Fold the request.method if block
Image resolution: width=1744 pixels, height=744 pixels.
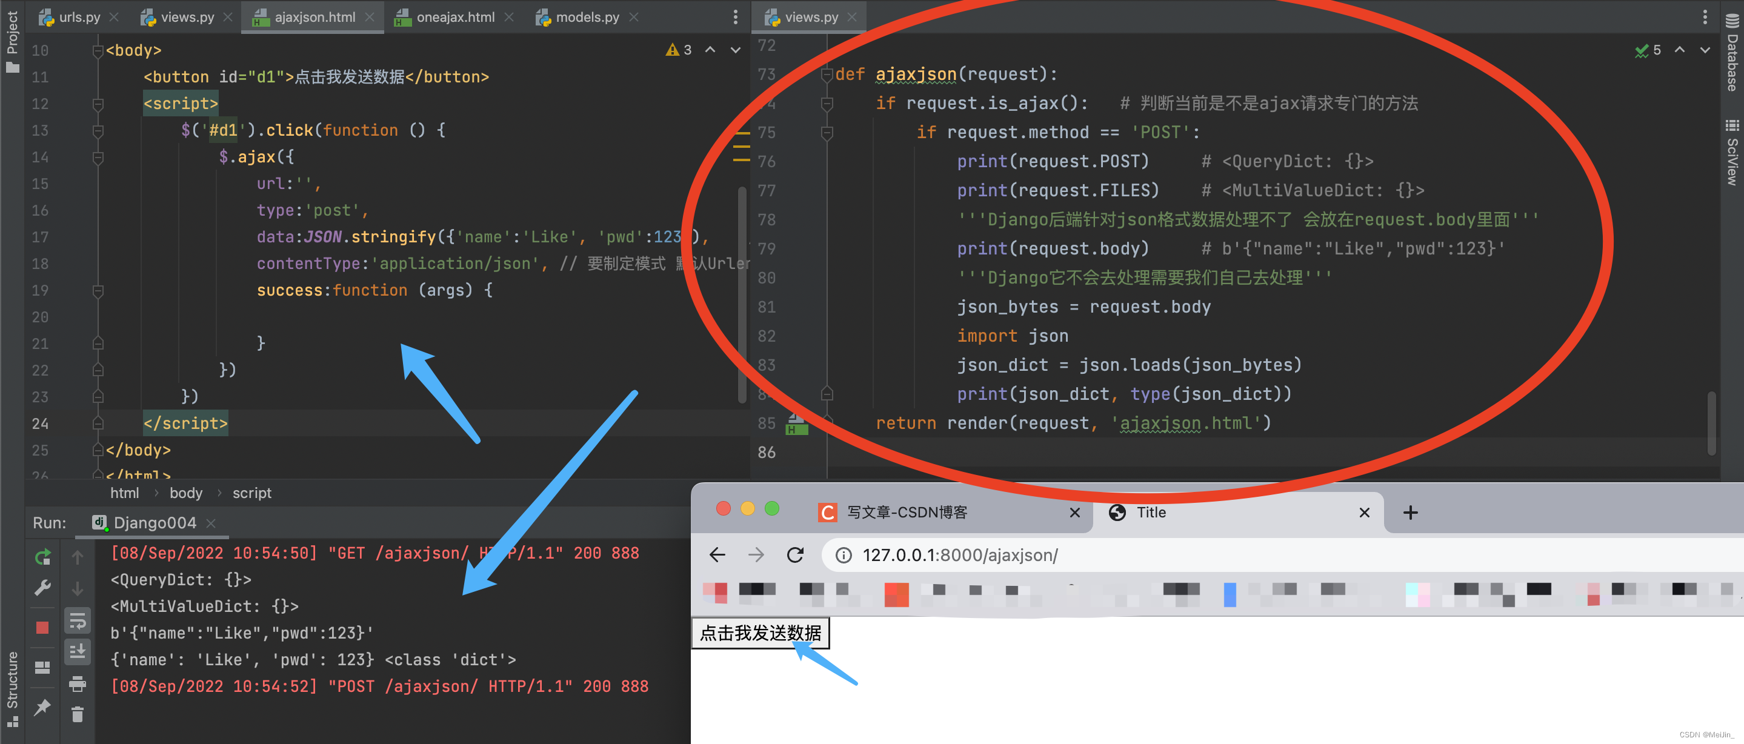(x=827, y=133)
